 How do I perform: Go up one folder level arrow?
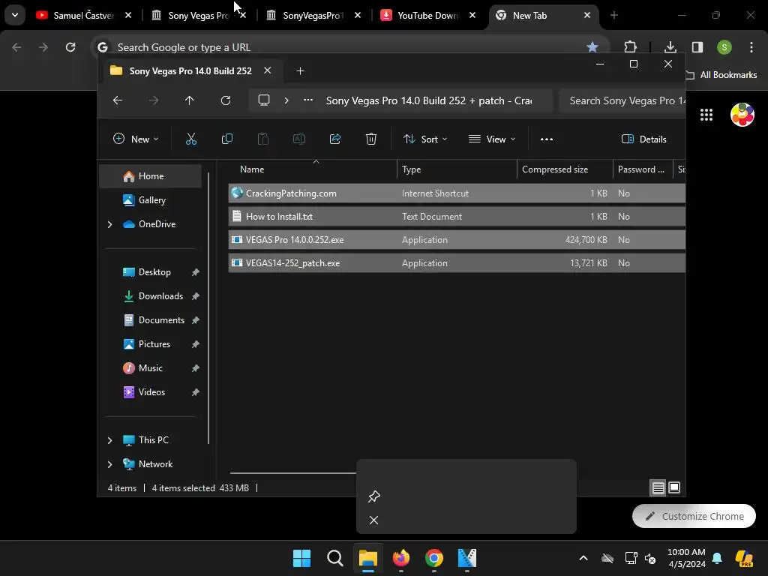click(190, 100)
